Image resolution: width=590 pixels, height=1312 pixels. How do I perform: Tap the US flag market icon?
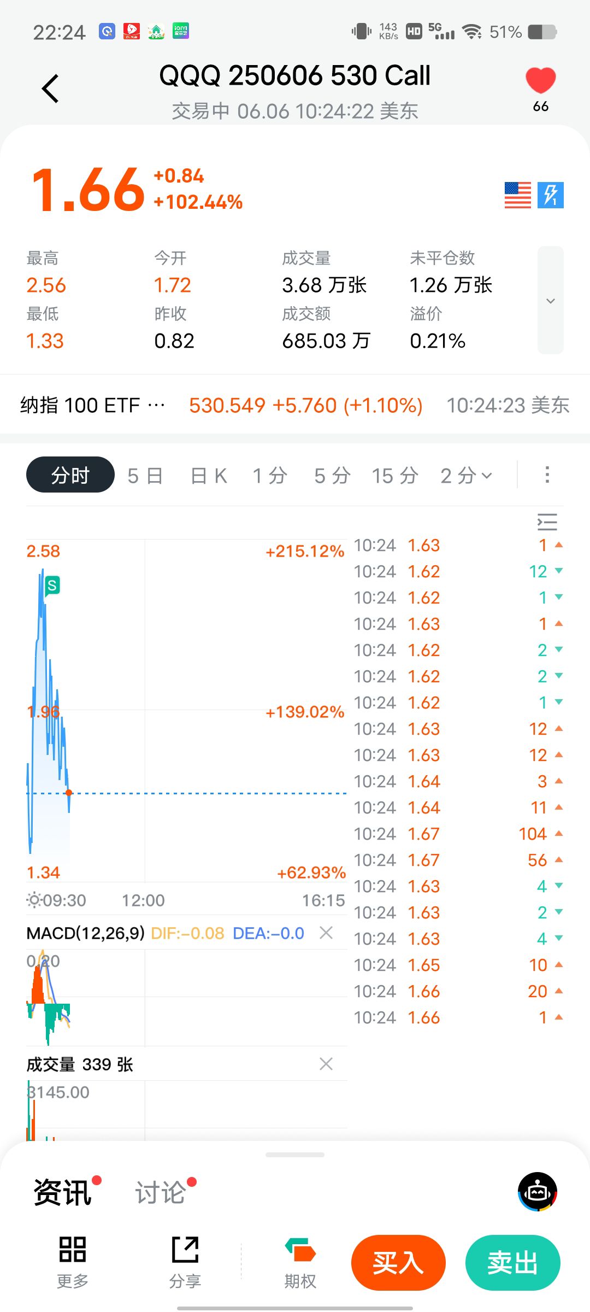point(517,195)
